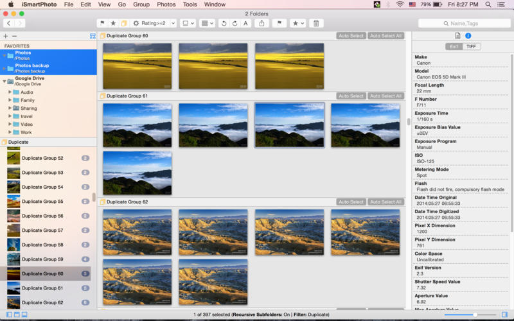
Task: Switch to the TIFF tab
Action: (471, 46)
